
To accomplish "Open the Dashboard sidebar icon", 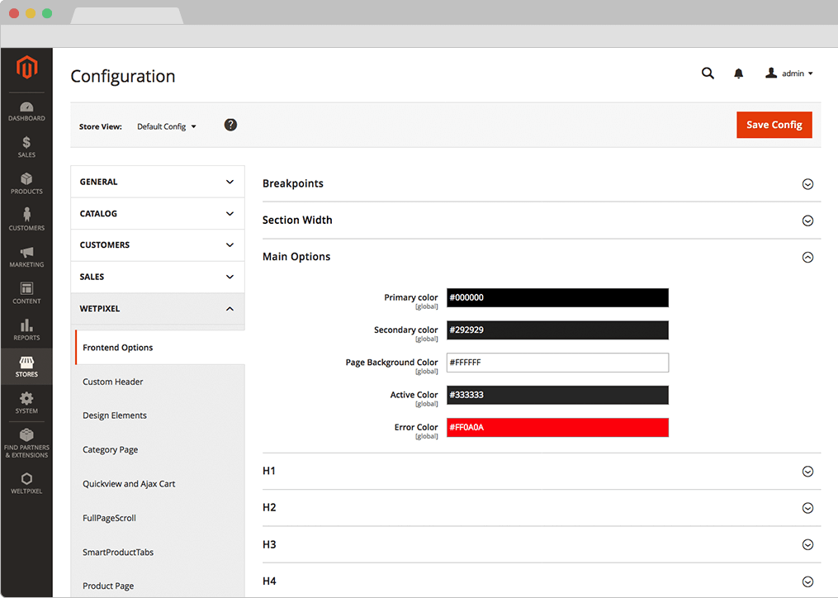I will (26, 112).
